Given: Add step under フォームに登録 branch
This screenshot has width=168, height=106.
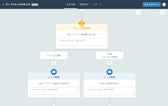Looking at the screenshot, I should click(x=54, y=63).
